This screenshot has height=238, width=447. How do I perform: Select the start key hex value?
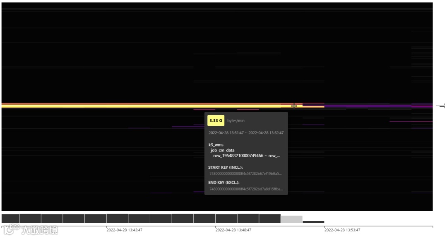pos(245,174)
